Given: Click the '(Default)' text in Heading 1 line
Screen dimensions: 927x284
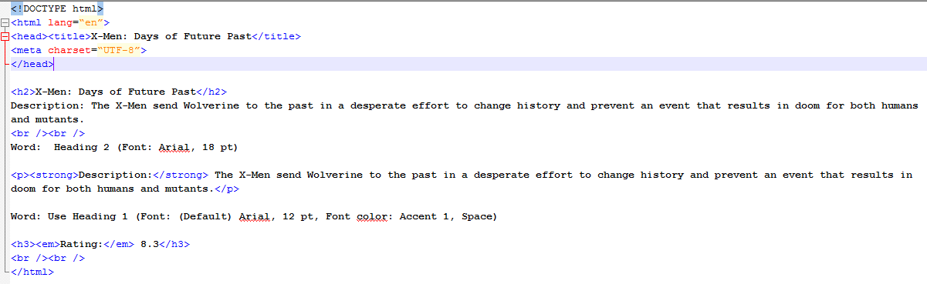Looking at the screenshot, I should click(205, 216).
